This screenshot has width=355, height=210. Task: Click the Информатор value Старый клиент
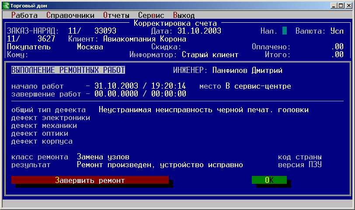[x=210, y=55]
